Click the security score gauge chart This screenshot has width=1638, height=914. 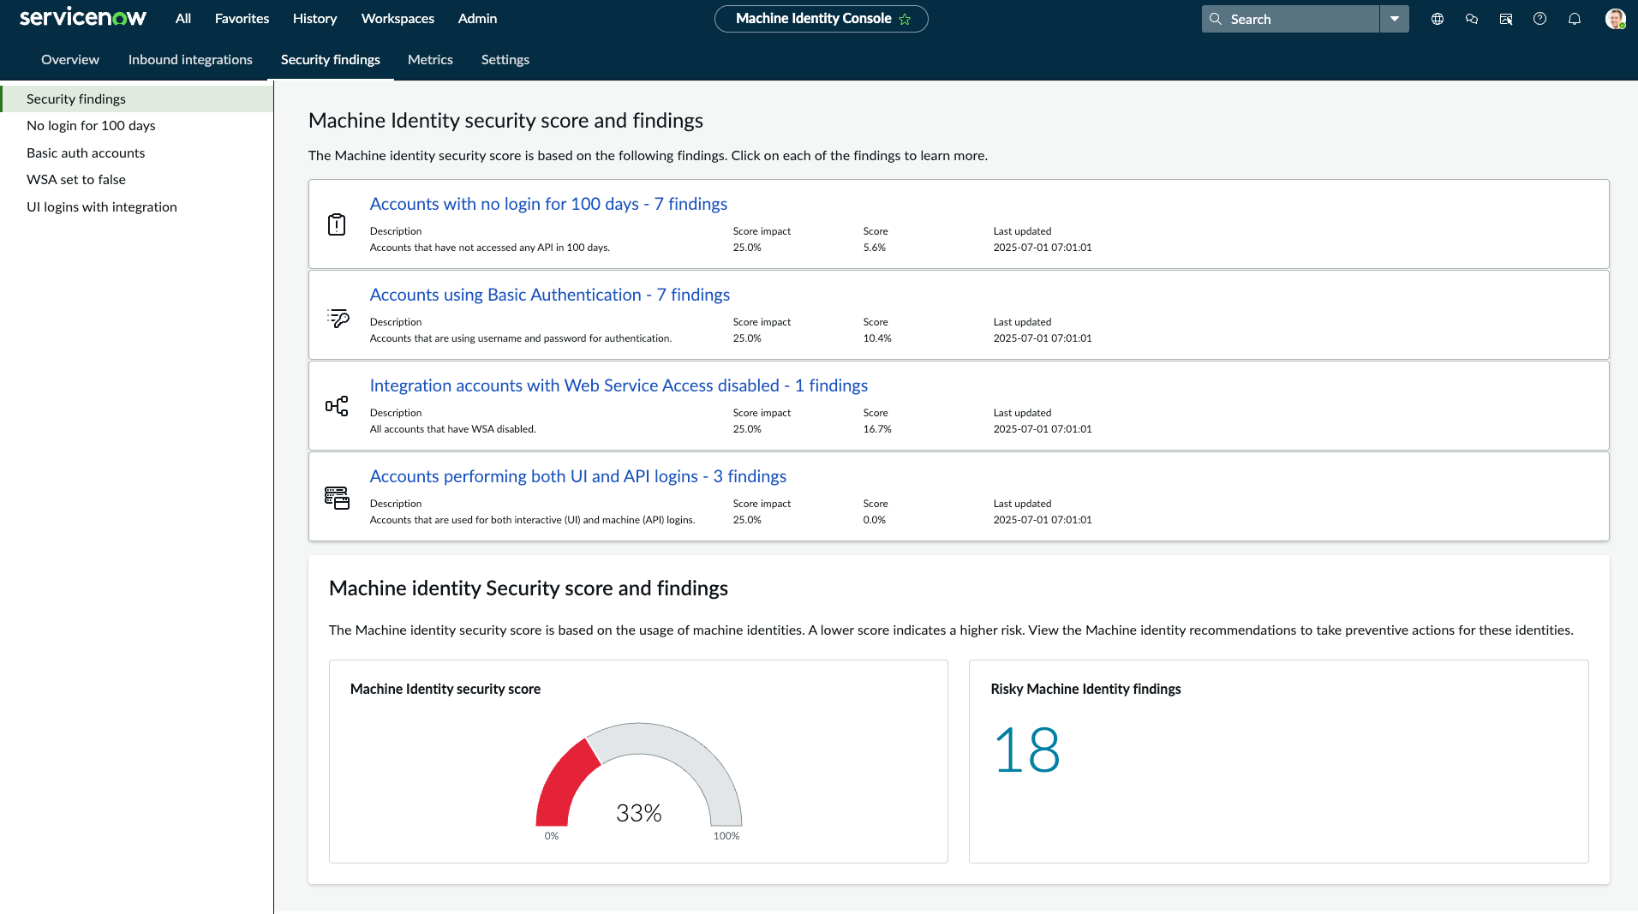[639, 775]
